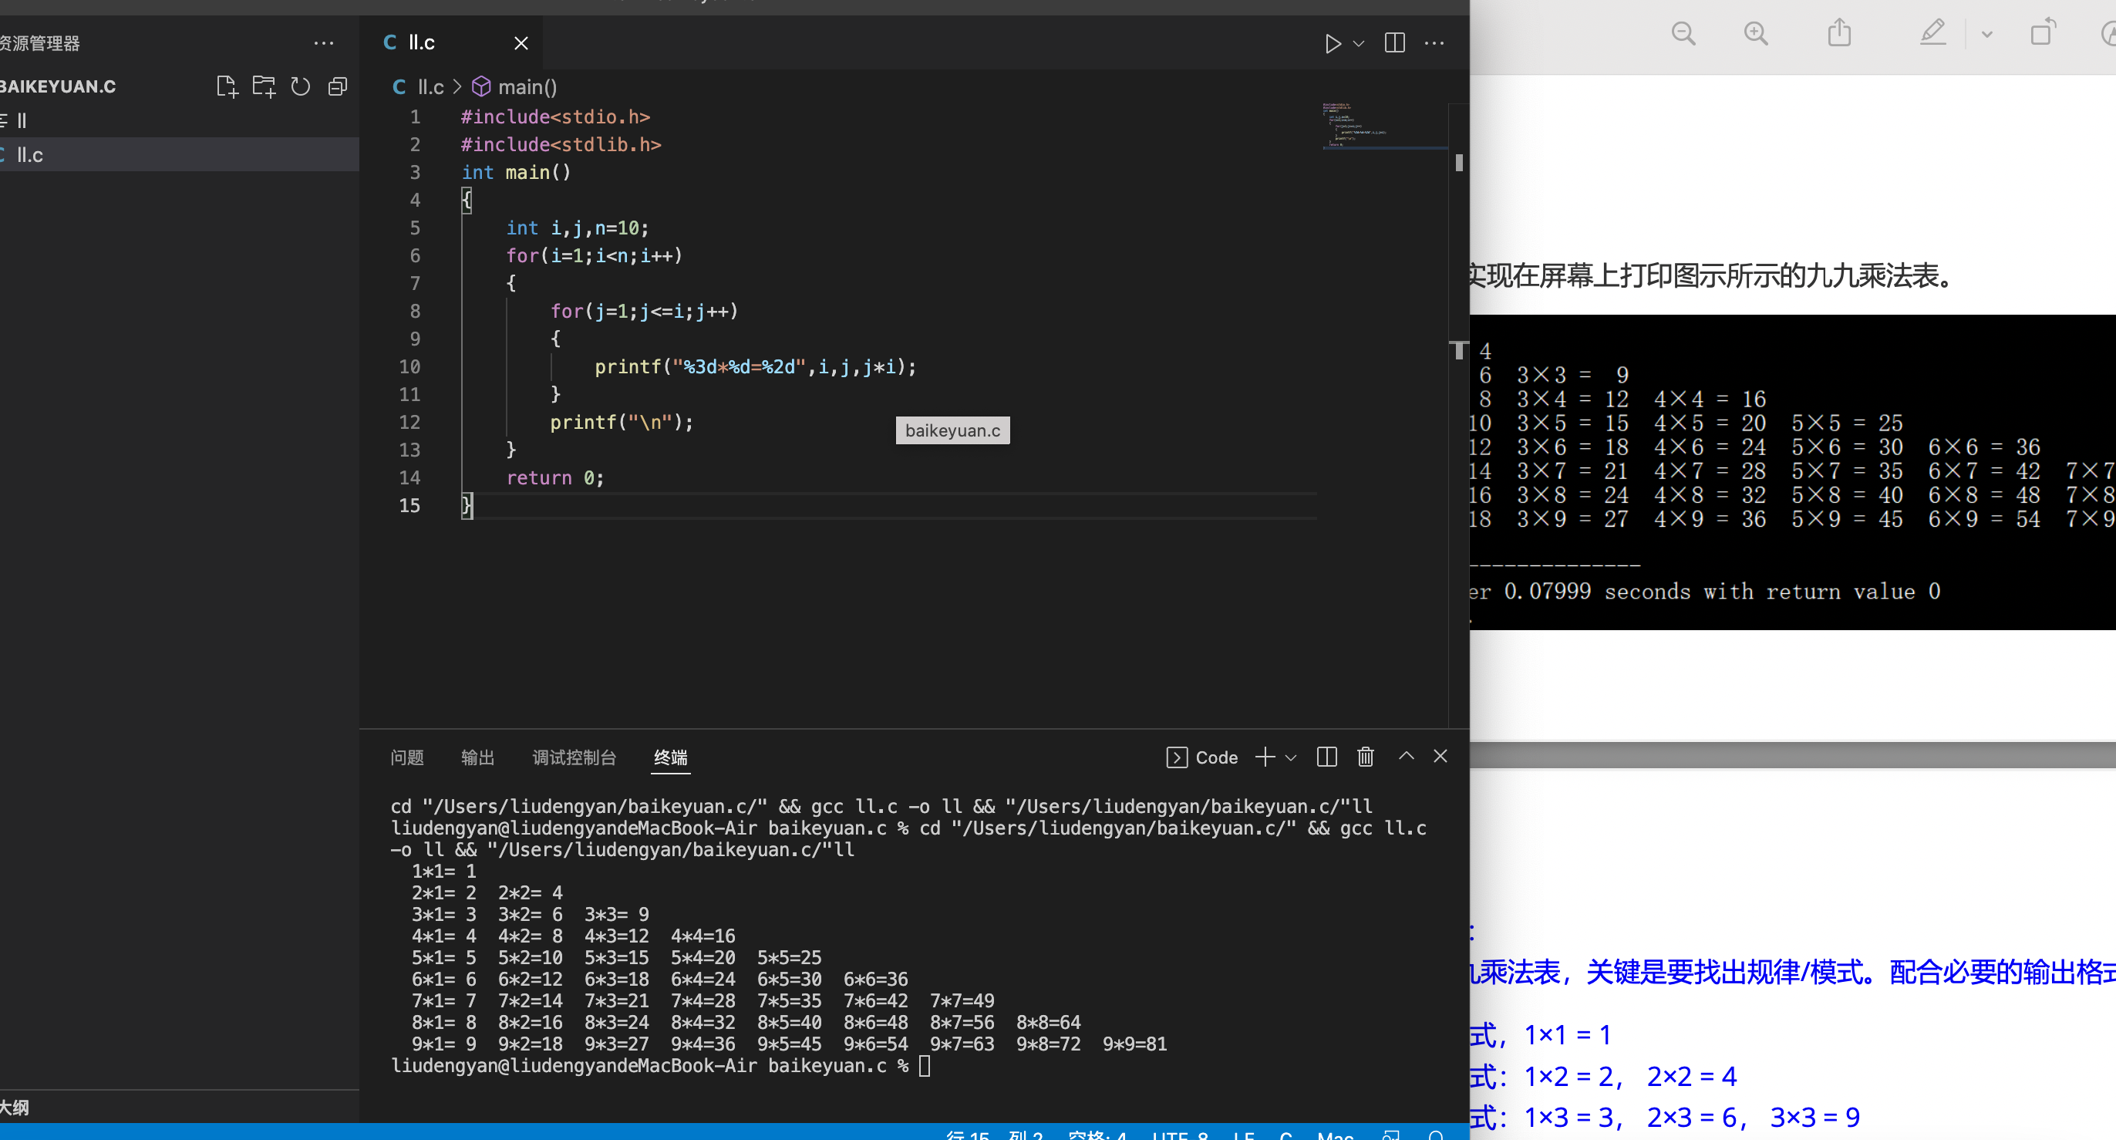Run the code with play button
The width and height of the screenshot is (2116, 1140).
pos(1333,42)
